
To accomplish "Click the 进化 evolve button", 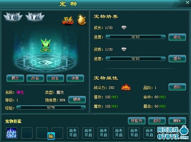I will coord(177,37).
